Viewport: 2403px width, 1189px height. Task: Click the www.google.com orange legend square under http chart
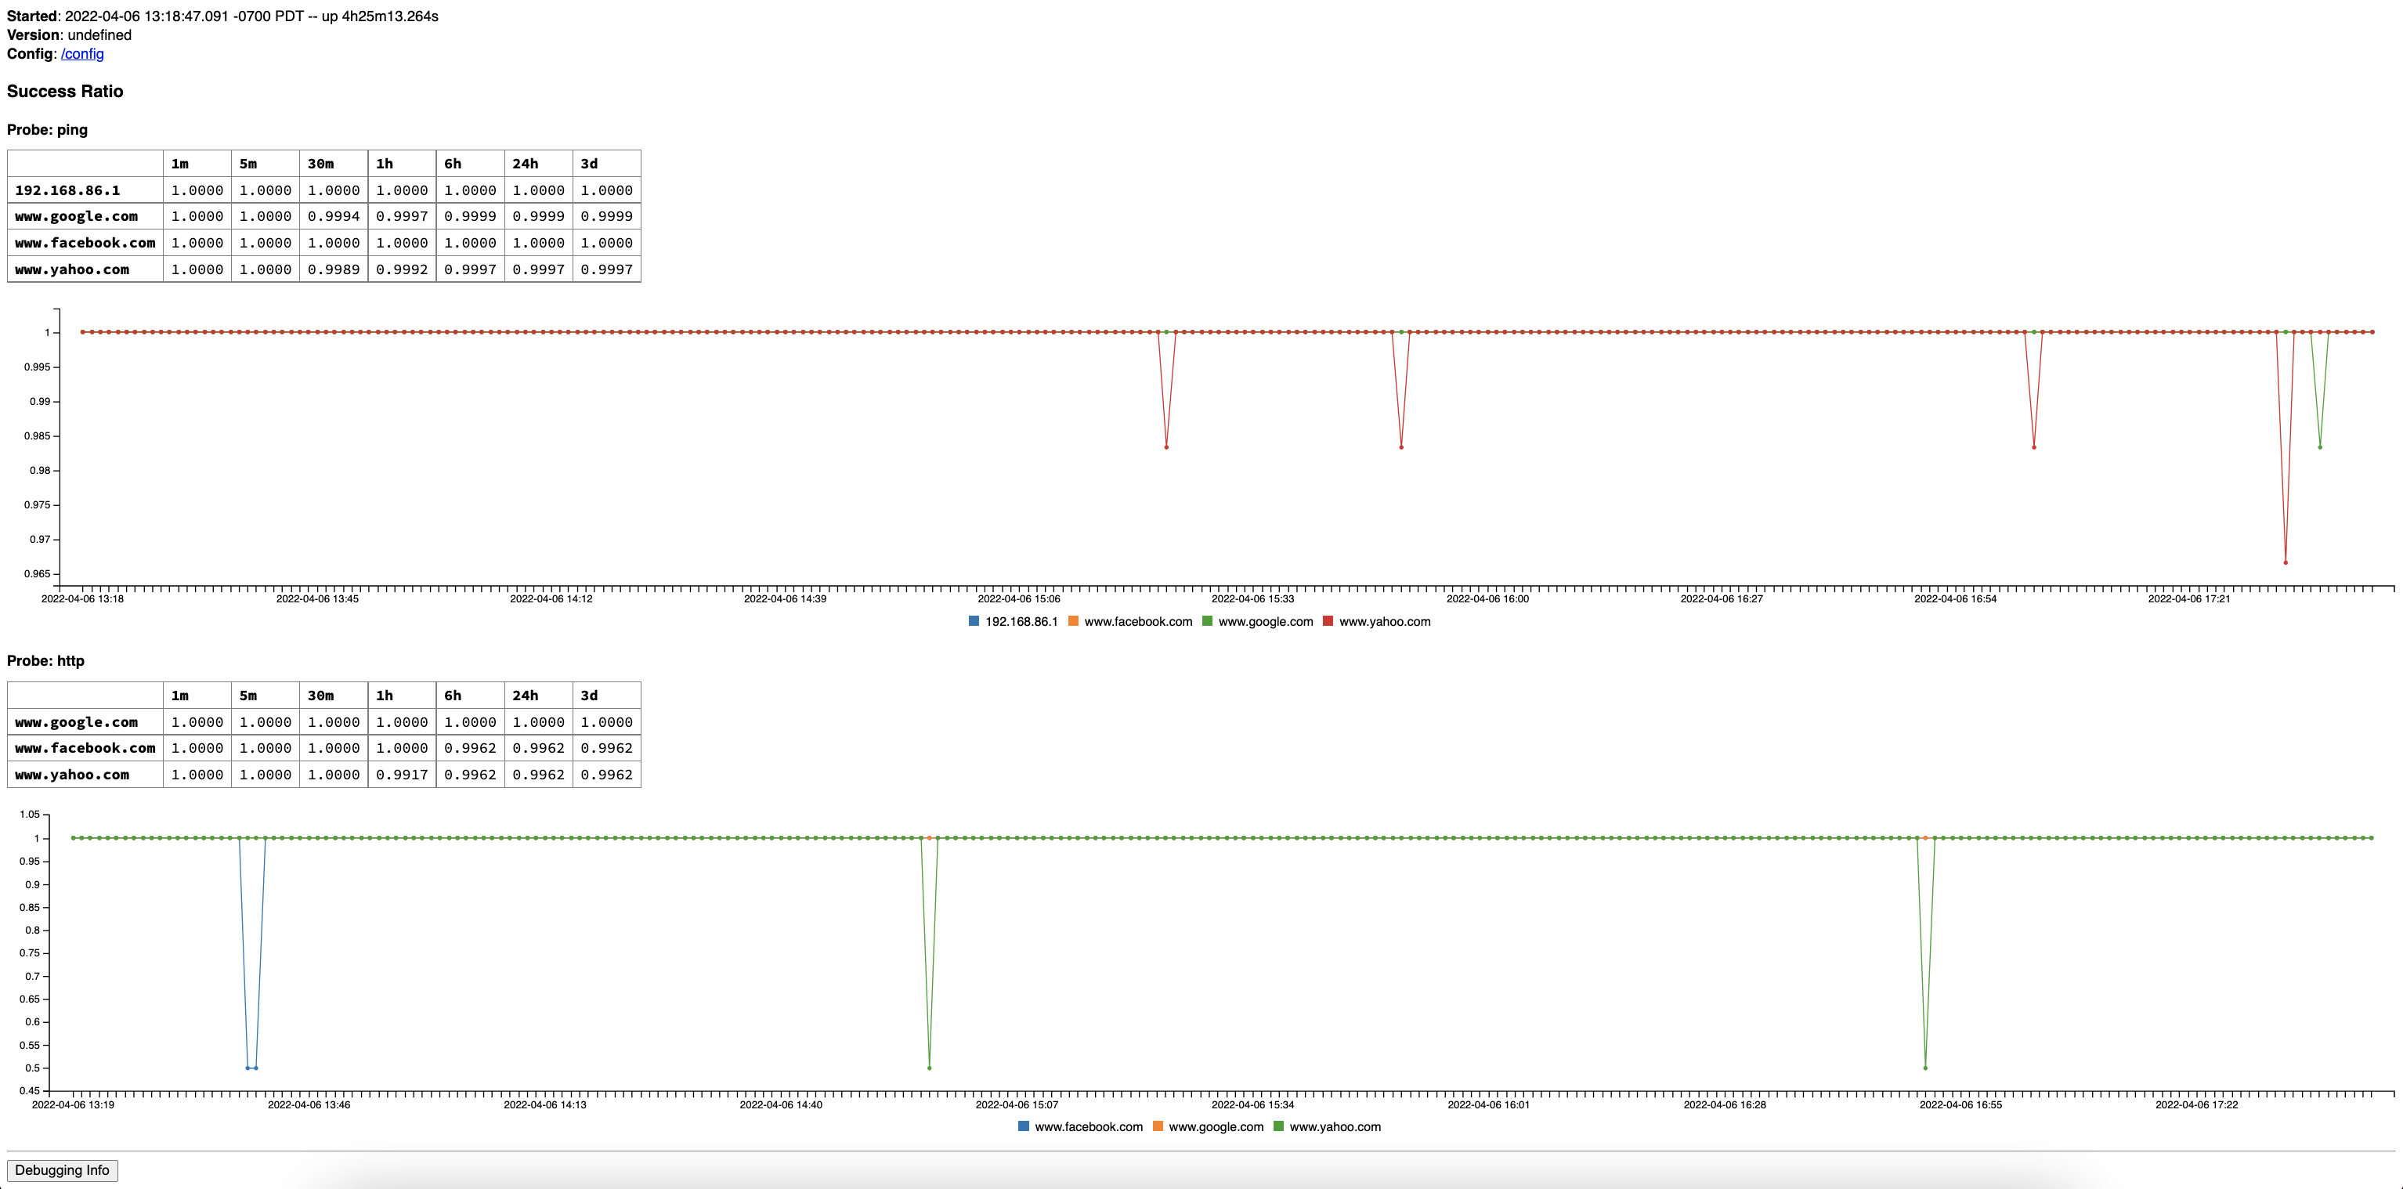(1157, 1126)
